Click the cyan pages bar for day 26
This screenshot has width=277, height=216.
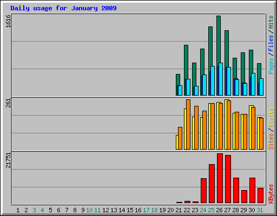coord(221,79)
